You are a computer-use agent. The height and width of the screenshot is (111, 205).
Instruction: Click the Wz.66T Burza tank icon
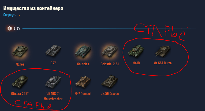click(163, 51)
